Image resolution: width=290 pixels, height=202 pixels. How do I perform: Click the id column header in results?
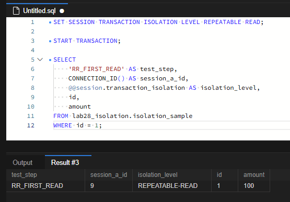tap(225, 175)
